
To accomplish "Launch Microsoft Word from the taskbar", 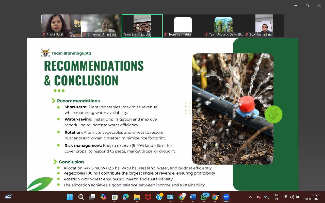I will 193,197.
